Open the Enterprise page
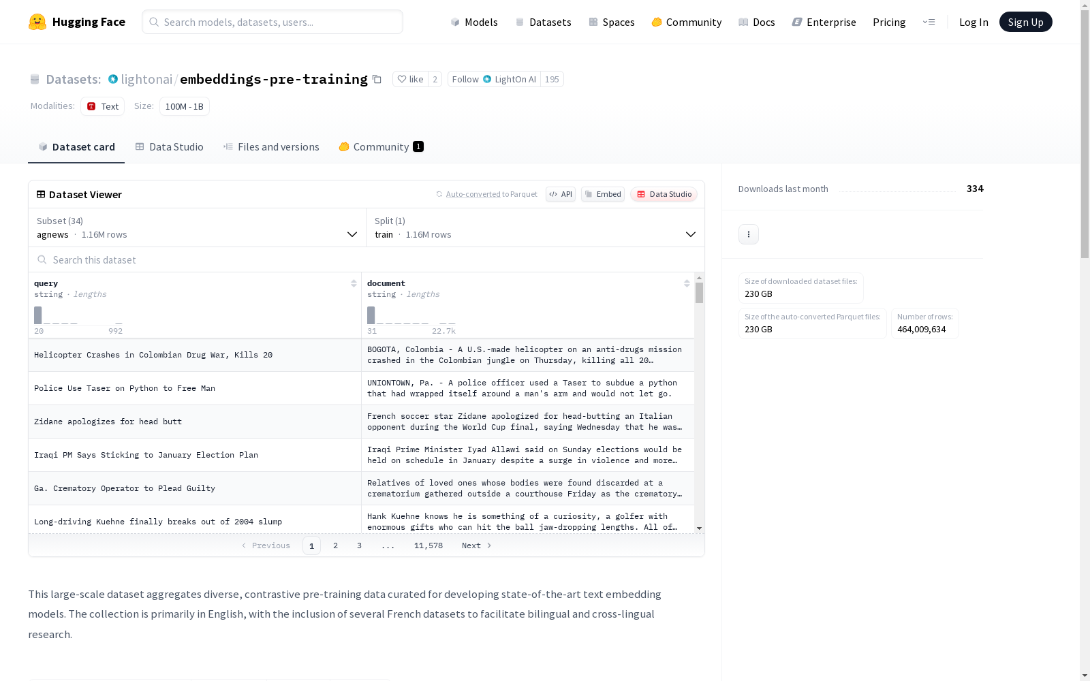This screenshot has width=1090, height=681. pyautogui.click(x=824, y=22)
